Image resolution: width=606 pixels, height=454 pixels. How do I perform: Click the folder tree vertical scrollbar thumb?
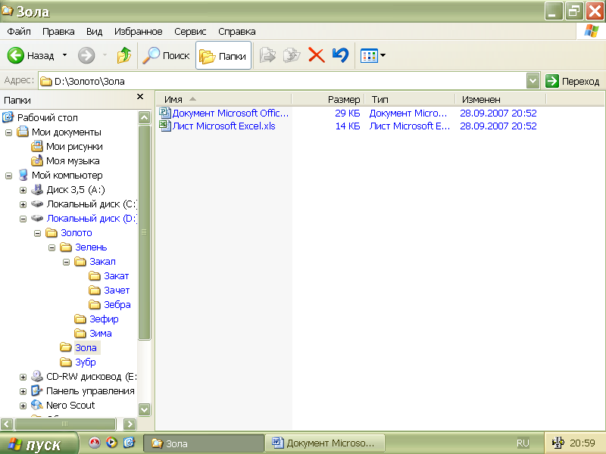click(144, 232)
